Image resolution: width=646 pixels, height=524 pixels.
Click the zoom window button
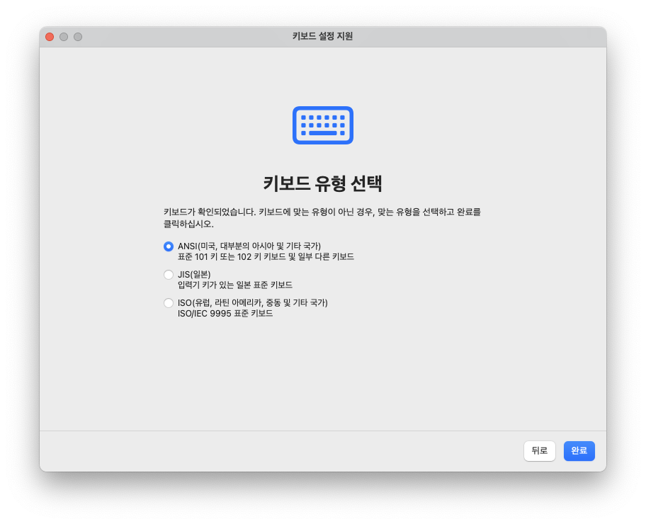click(x=78, y=37)
